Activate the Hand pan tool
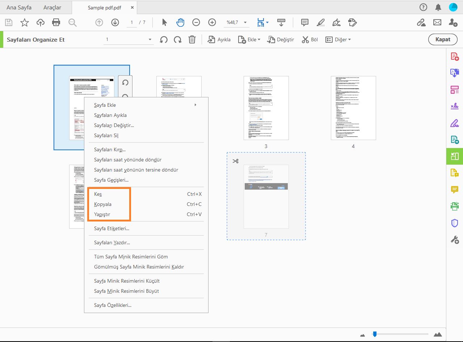Viewport: 463px width, 342px height. [x=180, y=22]
